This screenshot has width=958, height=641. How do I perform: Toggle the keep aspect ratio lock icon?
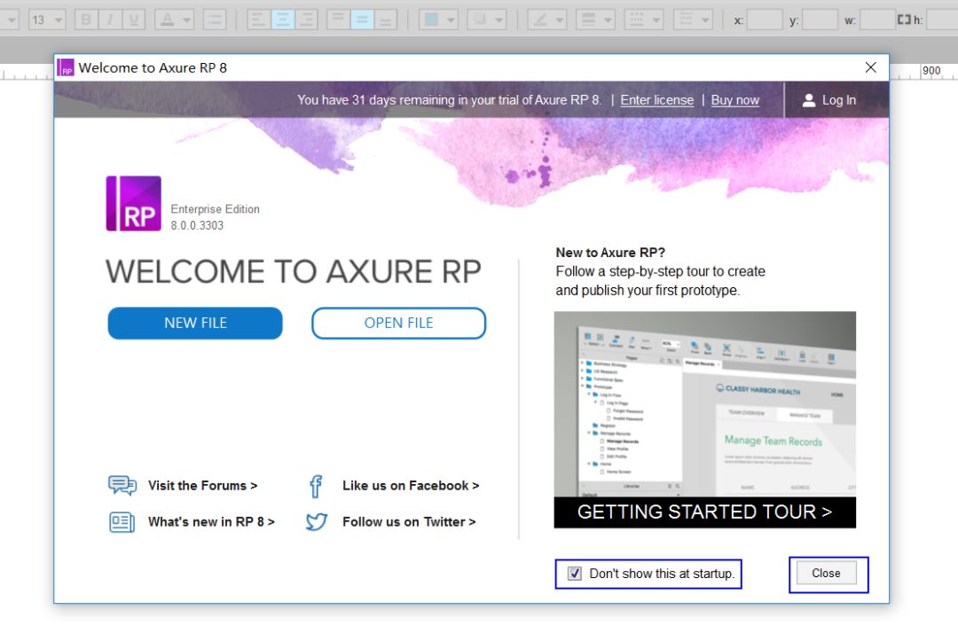[x=904, y=20]
